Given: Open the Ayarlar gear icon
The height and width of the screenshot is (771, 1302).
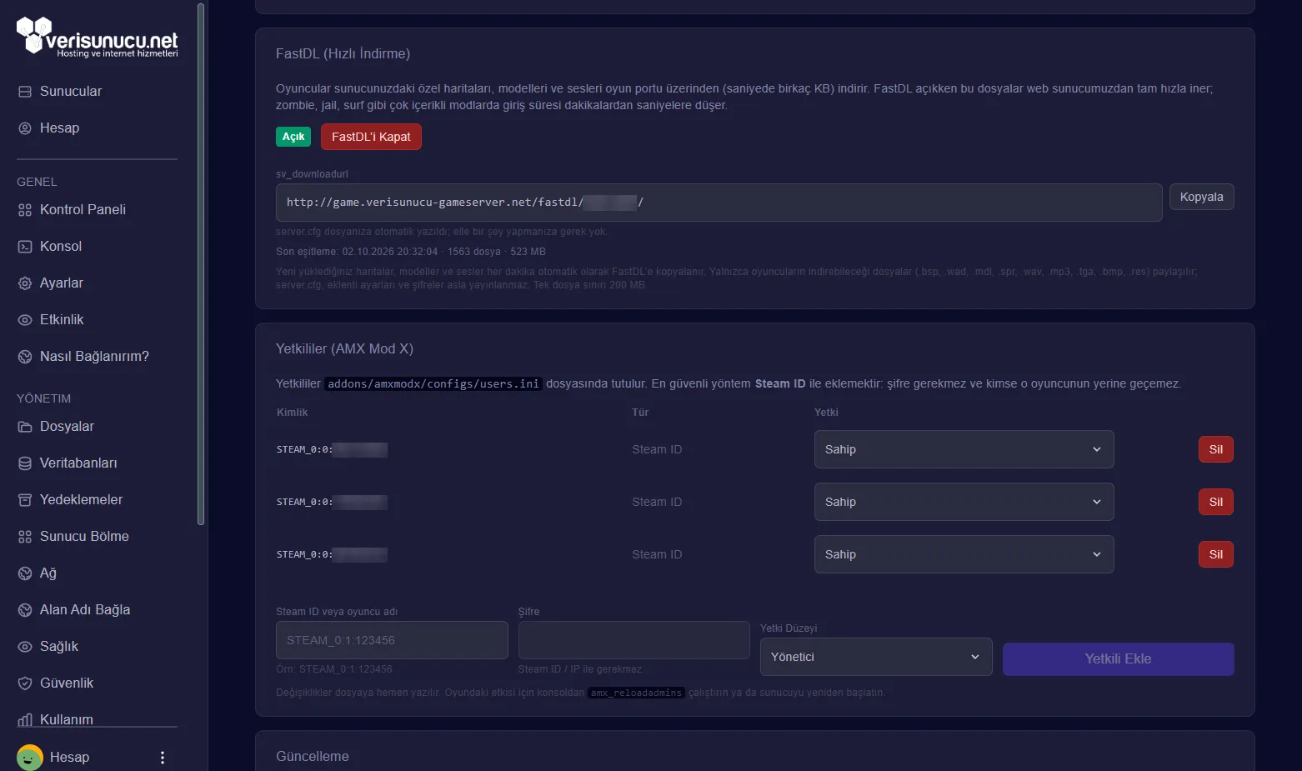Looking at the screenshot, I should (x=25, y=283).
